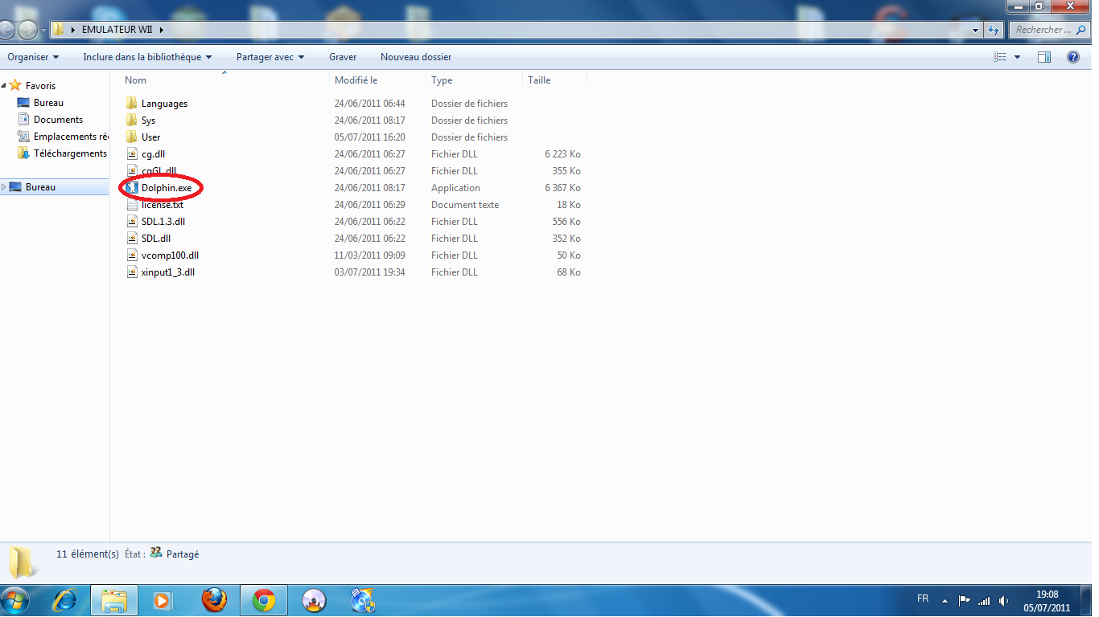1099x617 pixels.
Task: Open the Partager avec dropdown
Action: pyautogui.click(x=270, y=57)
